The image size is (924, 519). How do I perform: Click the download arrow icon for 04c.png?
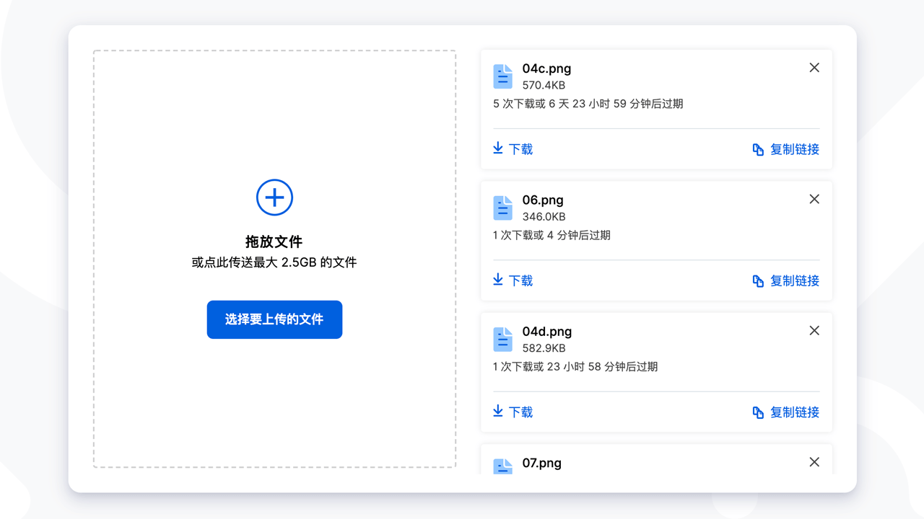pos(498,148)
